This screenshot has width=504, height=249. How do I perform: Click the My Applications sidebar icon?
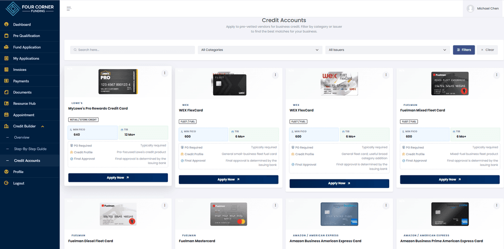(x=6, y=58)
